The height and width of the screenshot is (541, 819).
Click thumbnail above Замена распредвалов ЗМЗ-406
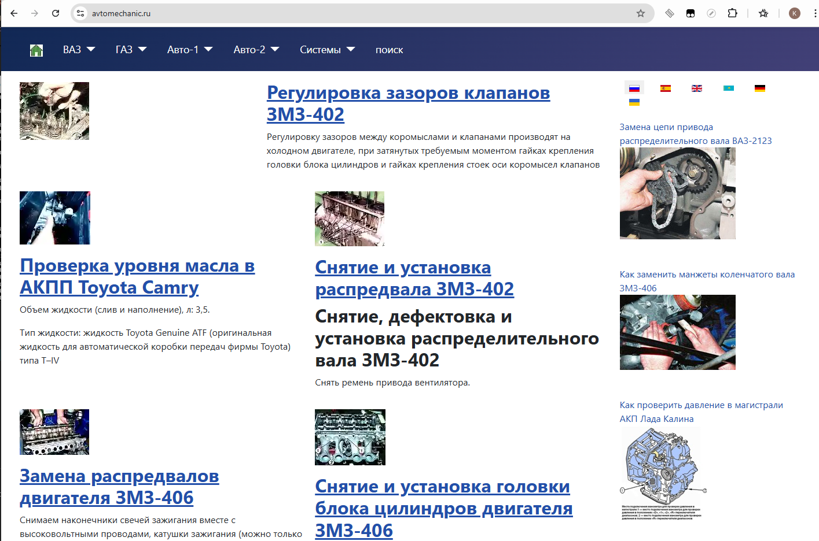point(54,432)
